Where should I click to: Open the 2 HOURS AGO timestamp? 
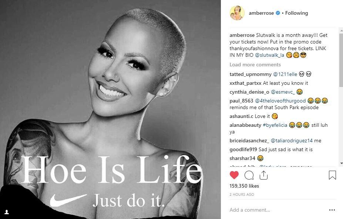(242, 194)
